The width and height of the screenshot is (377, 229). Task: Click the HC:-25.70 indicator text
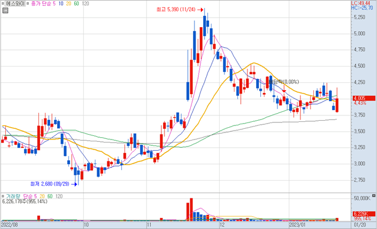click(x=362, y=8)
